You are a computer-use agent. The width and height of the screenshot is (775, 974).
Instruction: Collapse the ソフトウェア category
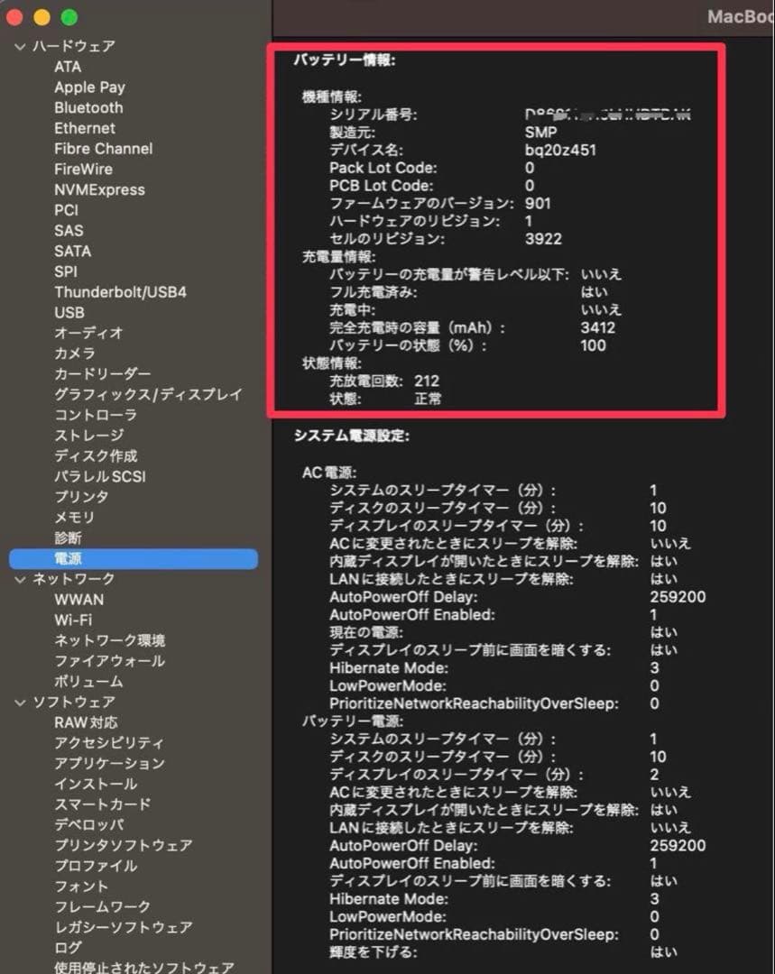coord(20,703)
